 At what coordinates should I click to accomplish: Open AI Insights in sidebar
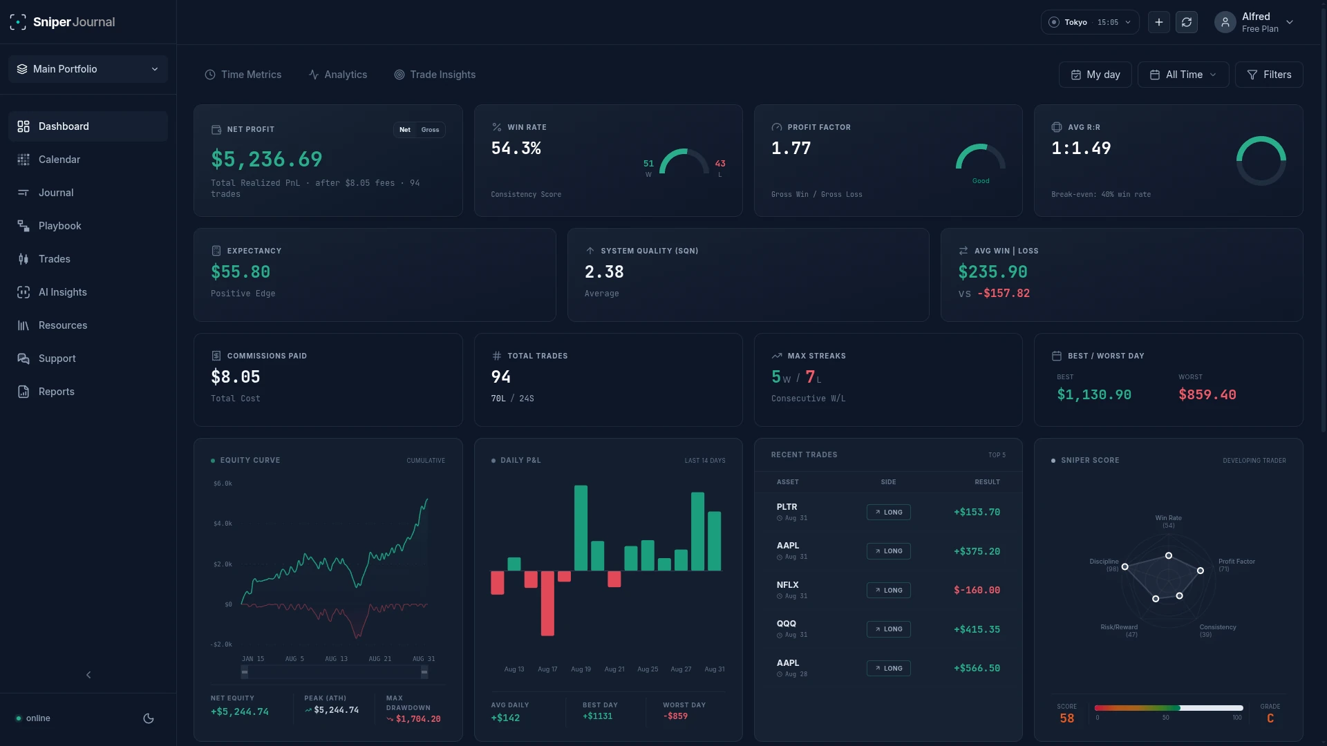(x=88, y=292)
